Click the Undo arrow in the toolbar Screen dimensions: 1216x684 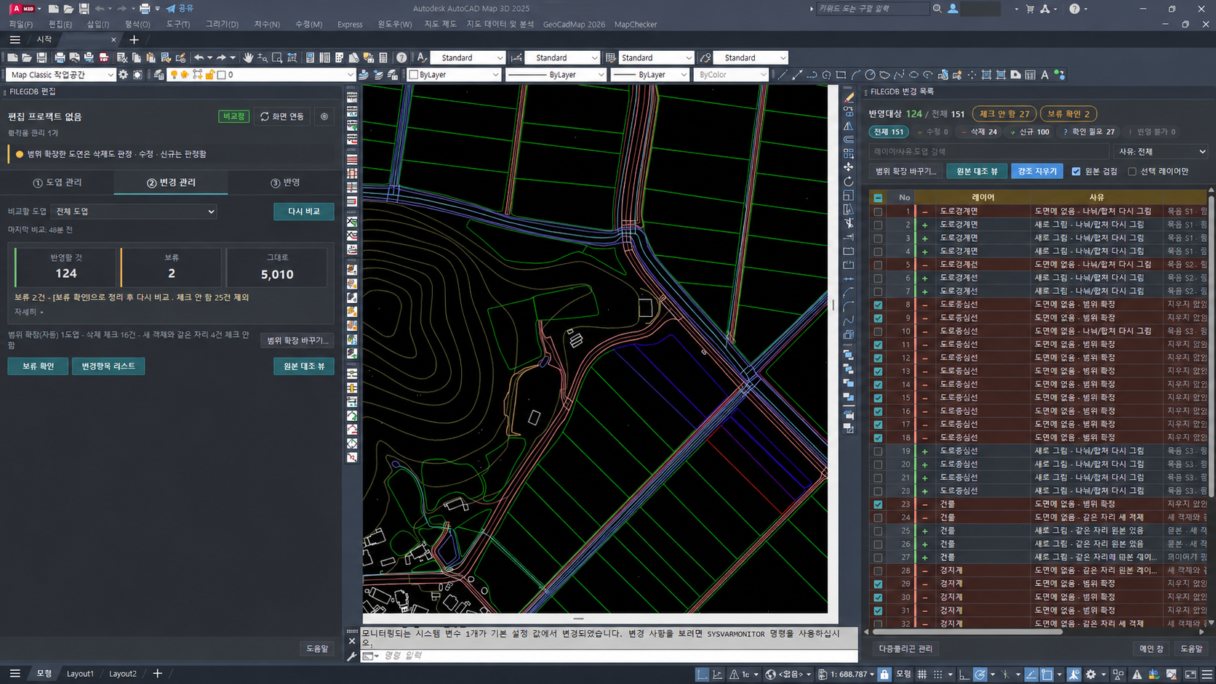199,57
